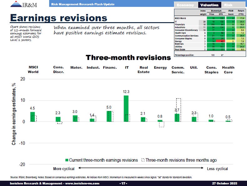The height and width of the screenshot is (186, 247).
Task: Click the 'More cyclical' label
Action: pos(64,169)
